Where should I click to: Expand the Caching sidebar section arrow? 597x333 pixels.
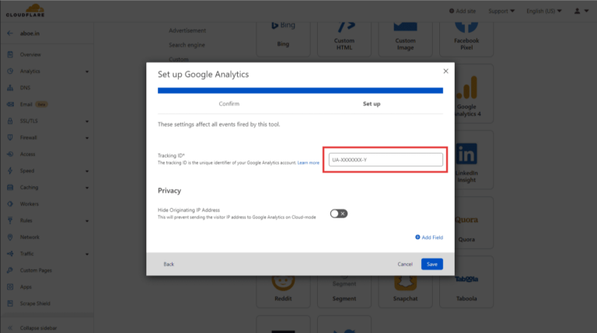(87, 188)
